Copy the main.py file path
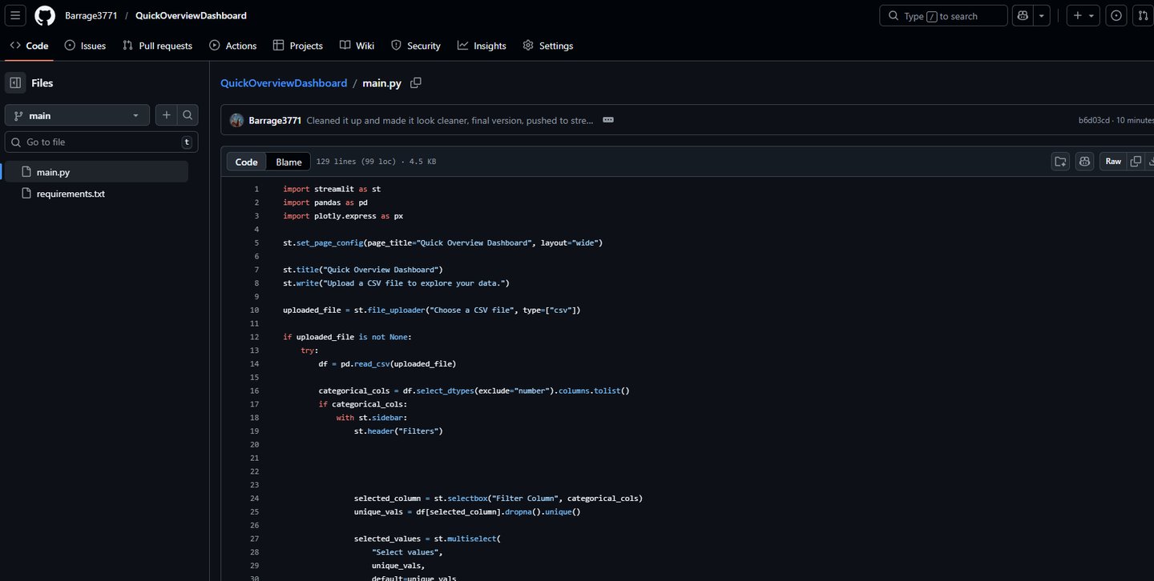Viewport: 1154px width, 581px height. pyautogui.click(x=416, y=82)
